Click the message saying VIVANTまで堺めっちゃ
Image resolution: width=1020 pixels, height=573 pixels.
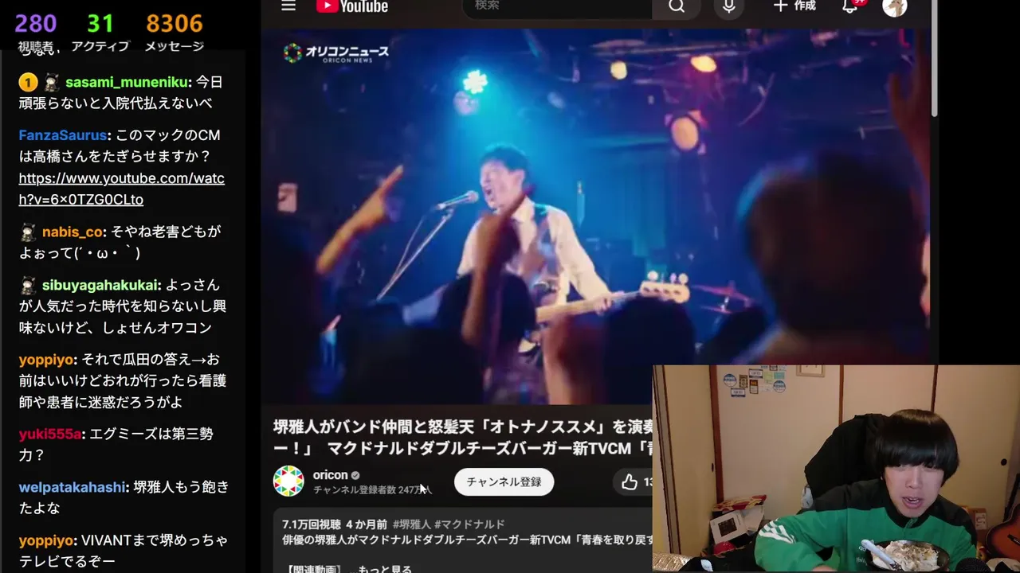[124, 551]
